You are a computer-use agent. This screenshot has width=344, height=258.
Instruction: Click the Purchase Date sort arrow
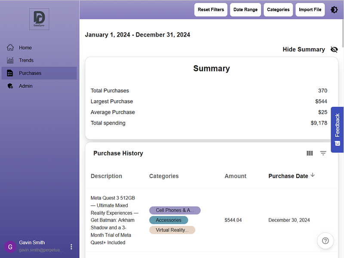(313, 175)
